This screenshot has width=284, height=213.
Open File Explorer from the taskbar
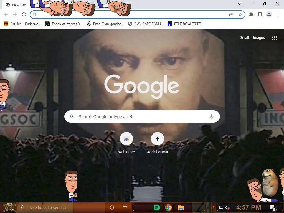click(x=181, y=207)
